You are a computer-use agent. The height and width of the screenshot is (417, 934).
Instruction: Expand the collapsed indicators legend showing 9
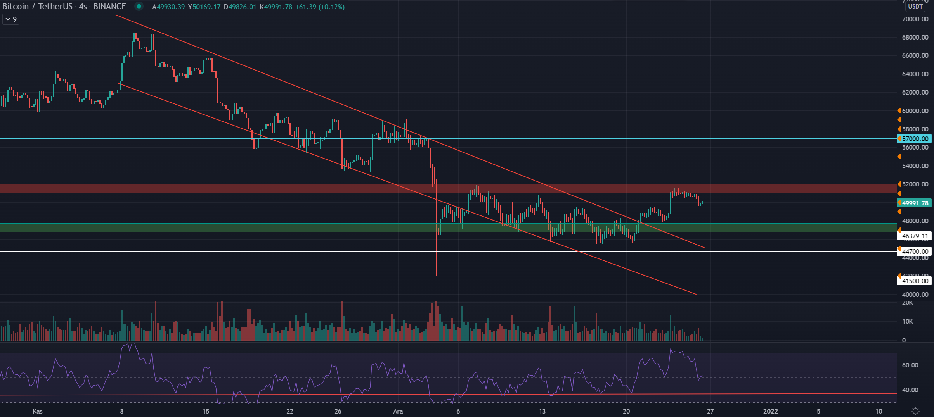tap(11, 19)
